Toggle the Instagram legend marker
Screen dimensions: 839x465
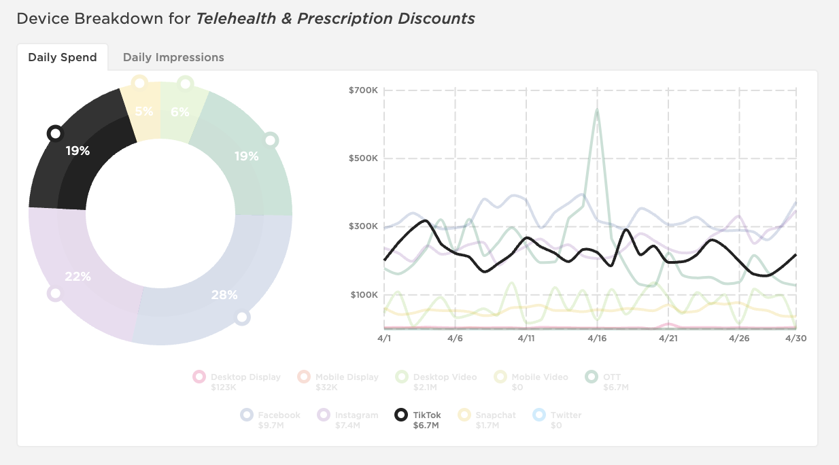click(322, 415)
